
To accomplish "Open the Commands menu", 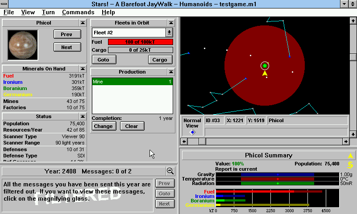I will click(x=78, y=12).
